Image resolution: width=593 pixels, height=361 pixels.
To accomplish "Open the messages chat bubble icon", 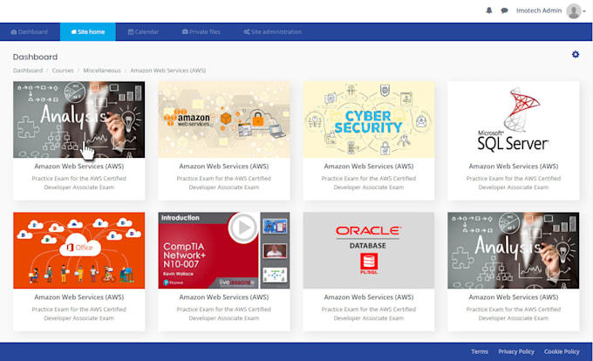I will (x=504, y=10).
